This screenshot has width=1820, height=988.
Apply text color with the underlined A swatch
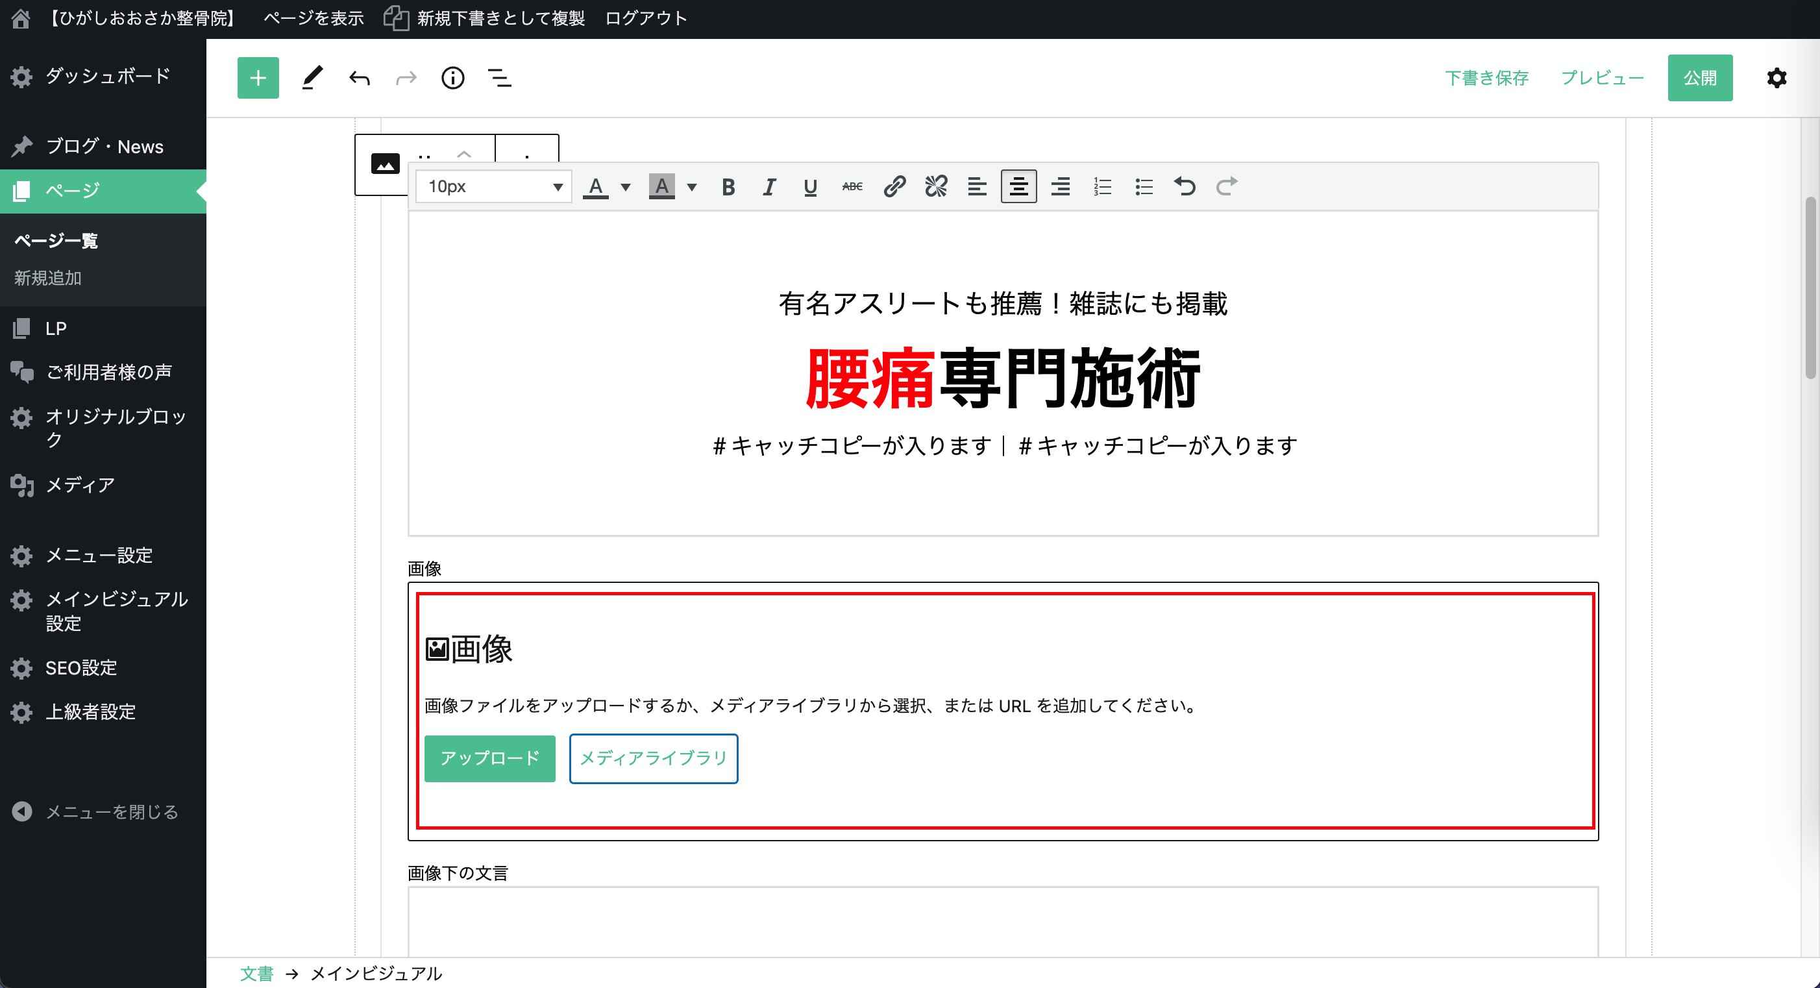[596, 186]
